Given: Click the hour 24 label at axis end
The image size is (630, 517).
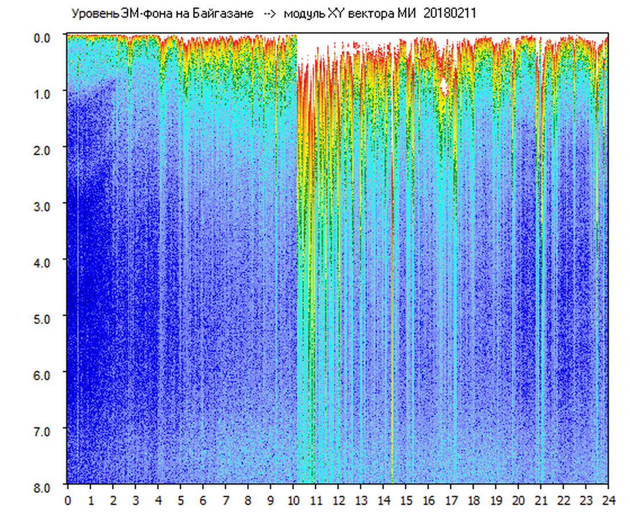Looking at the screenshot, I should [609, 500].
